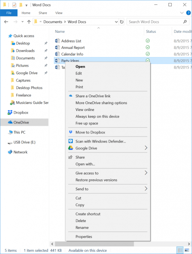This screenshot has width=192, height=254.
Task: Open the Share ribbon tab
Action: [x=43, y=13]
